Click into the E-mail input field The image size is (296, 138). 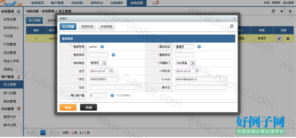(x=201, y=79)
